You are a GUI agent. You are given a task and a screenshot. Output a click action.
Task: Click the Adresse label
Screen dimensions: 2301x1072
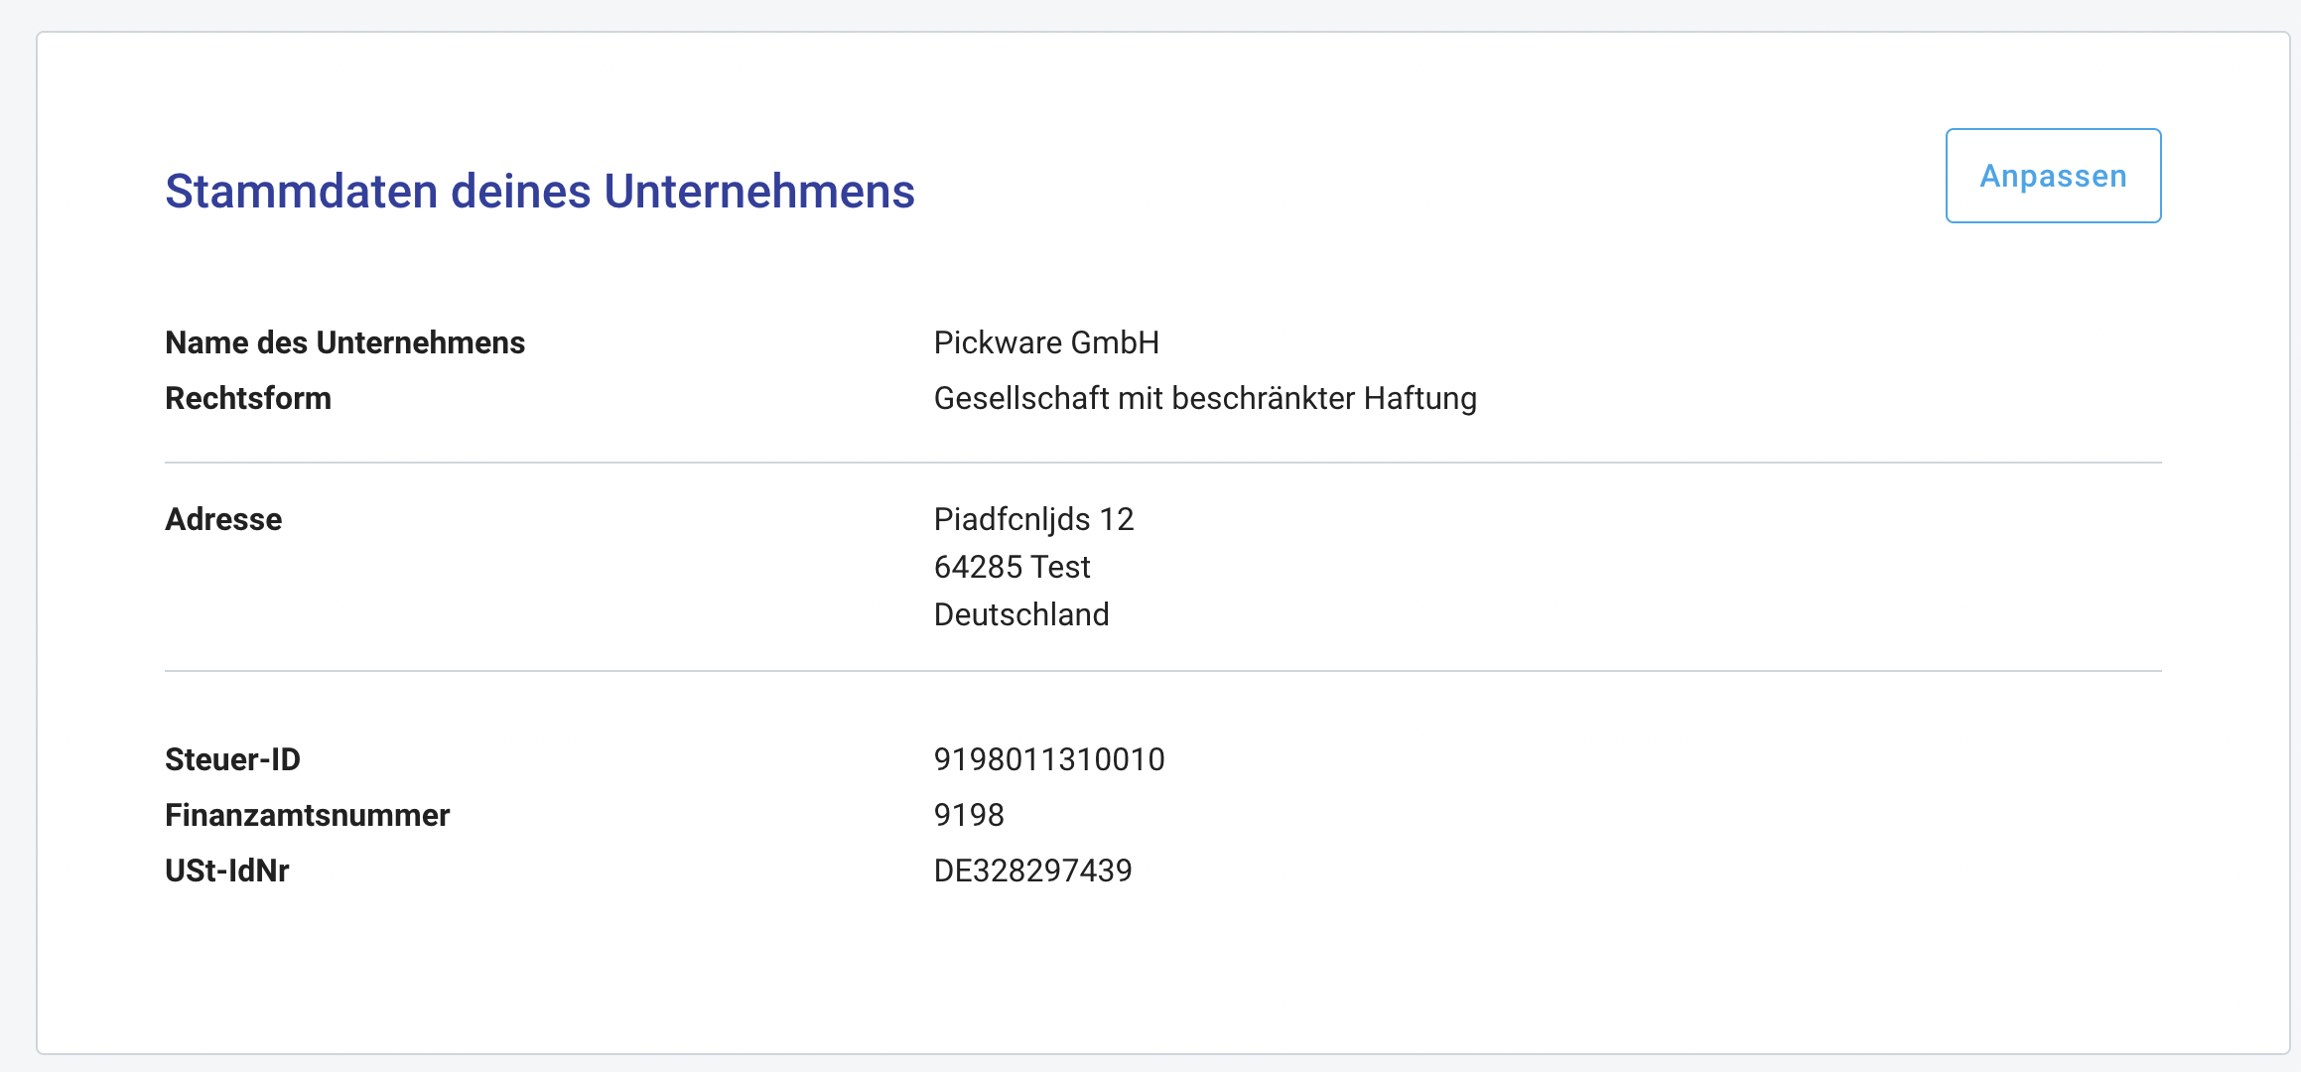tap(223, 519)
